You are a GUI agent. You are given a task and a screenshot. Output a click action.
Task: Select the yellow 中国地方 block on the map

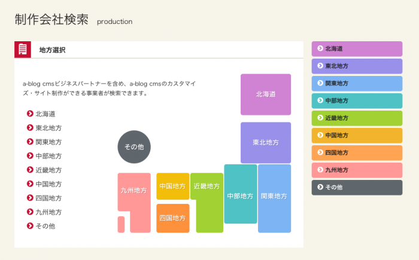point(173,186)
